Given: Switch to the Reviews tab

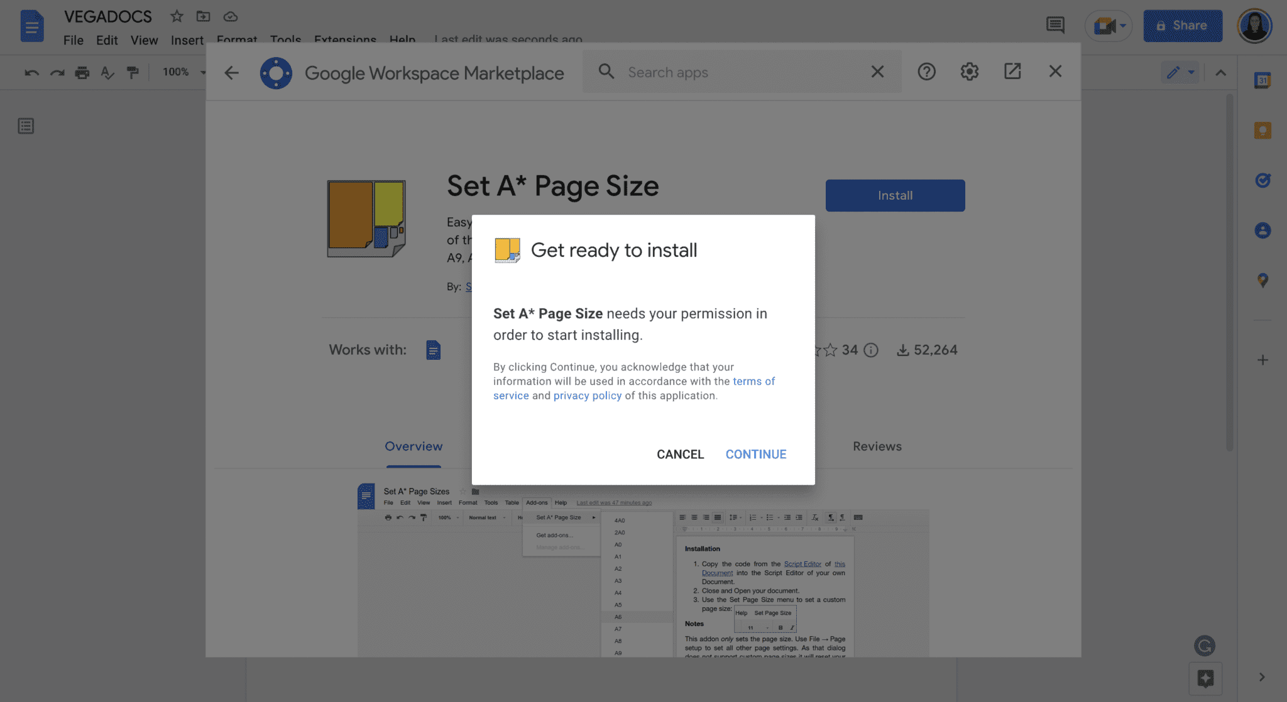Looking at the screenshot, I should click(877, 446).
